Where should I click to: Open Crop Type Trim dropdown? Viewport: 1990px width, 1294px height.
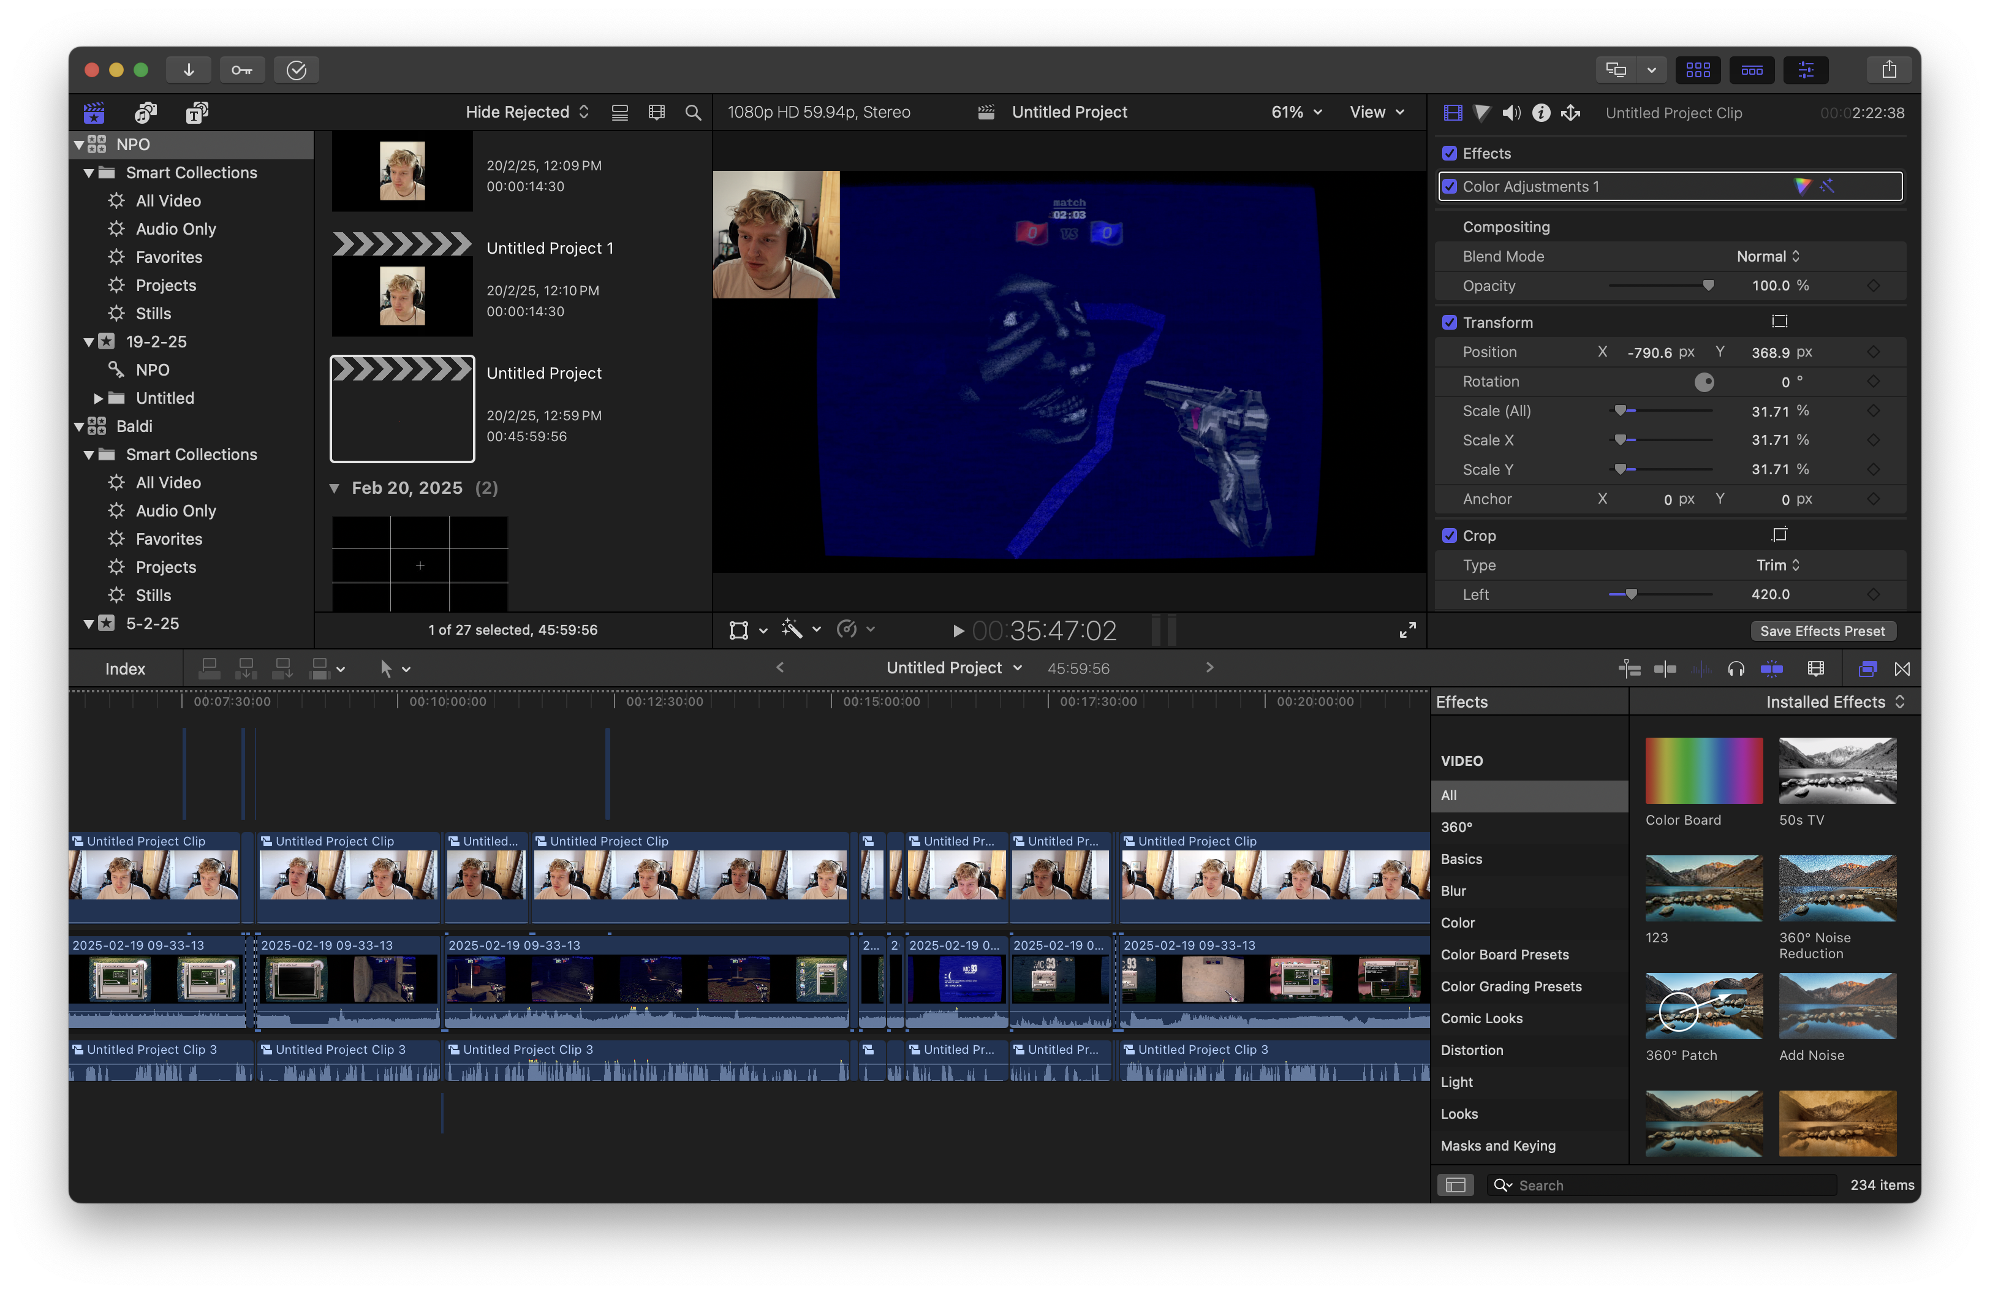[x=1777, y=565]
